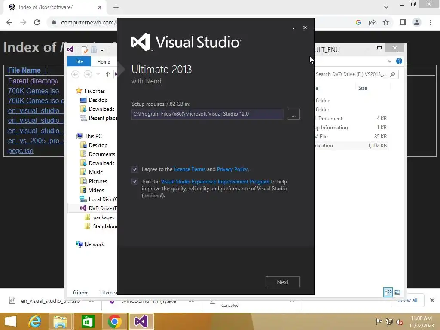Screen dimensions: 440x330
Task: Click the Explorer Forward arrow
Action: pos(88,74)
